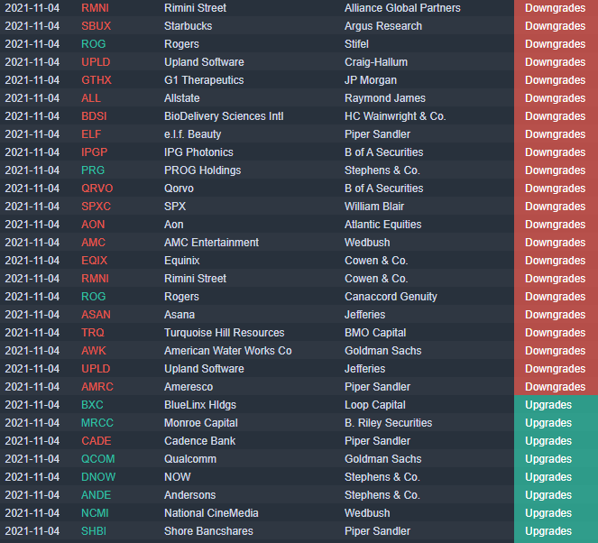Select the EQIX ticker
Screen dimensions: 598x543
94,261
